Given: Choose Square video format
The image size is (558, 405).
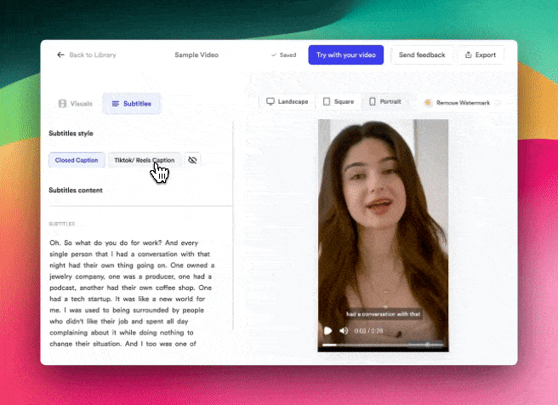Looking at the screenshot, I should click(x=339, y=101).
